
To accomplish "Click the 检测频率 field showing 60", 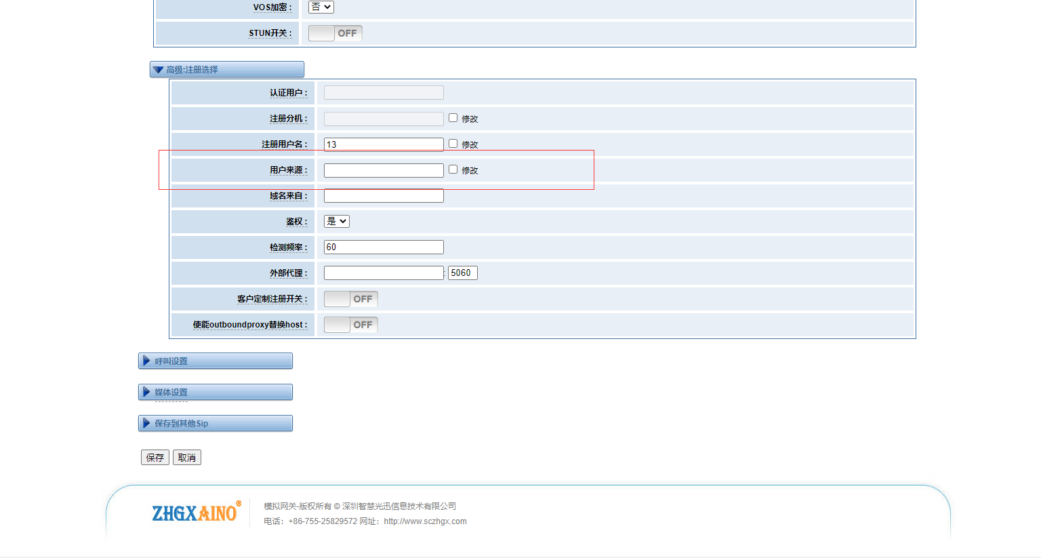I will [384, 247].
